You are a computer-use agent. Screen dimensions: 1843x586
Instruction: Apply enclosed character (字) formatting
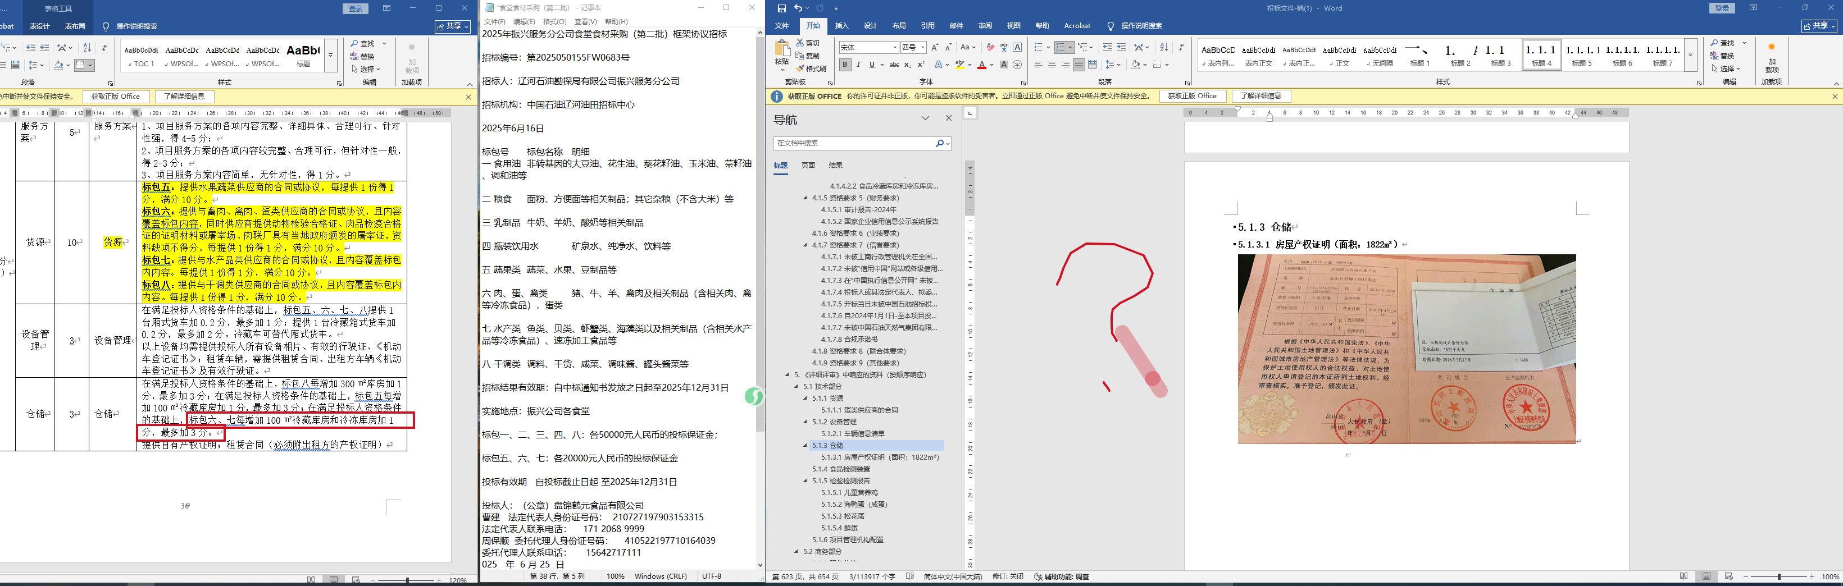click(1017, 65)
